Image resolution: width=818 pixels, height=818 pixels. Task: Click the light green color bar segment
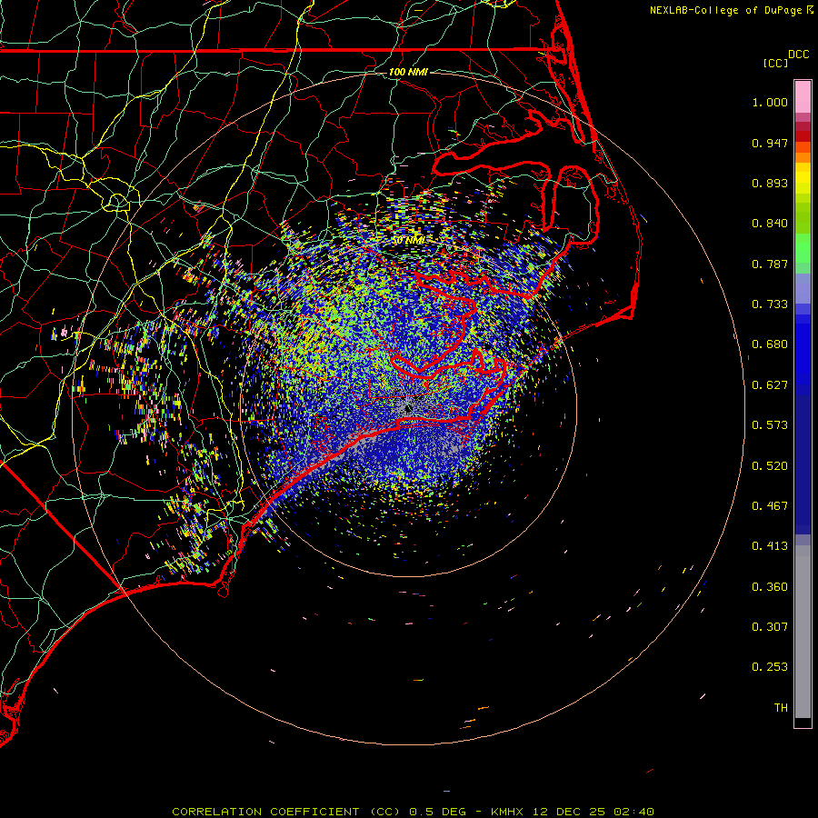[x=803, y=247]
